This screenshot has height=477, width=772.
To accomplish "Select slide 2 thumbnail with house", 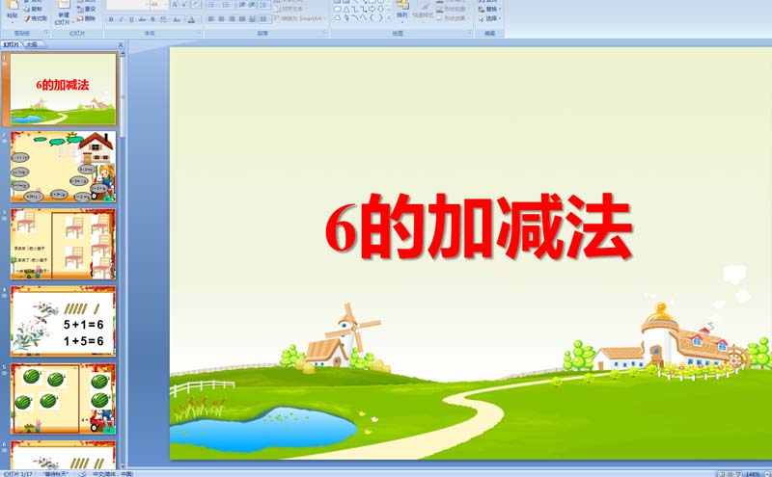I will [x=64, y=167].
